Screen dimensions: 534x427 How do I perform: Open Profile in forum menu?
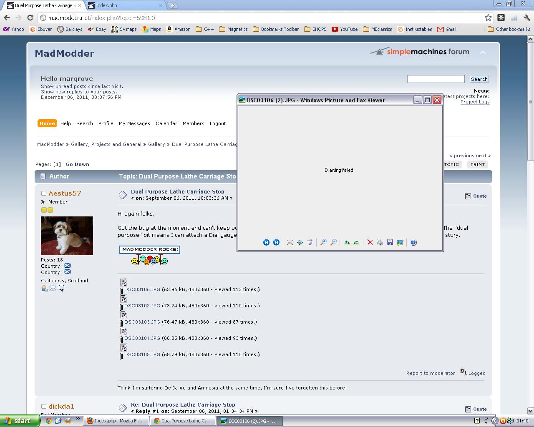[106, 123]
